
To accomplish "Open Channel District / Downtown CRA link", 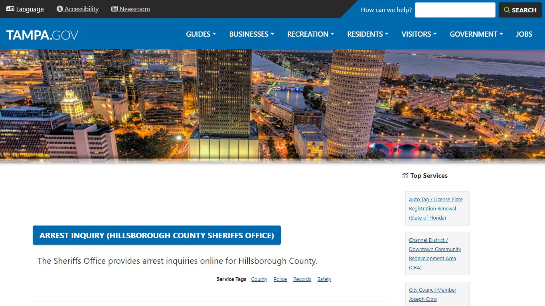I will click(435, 254).
